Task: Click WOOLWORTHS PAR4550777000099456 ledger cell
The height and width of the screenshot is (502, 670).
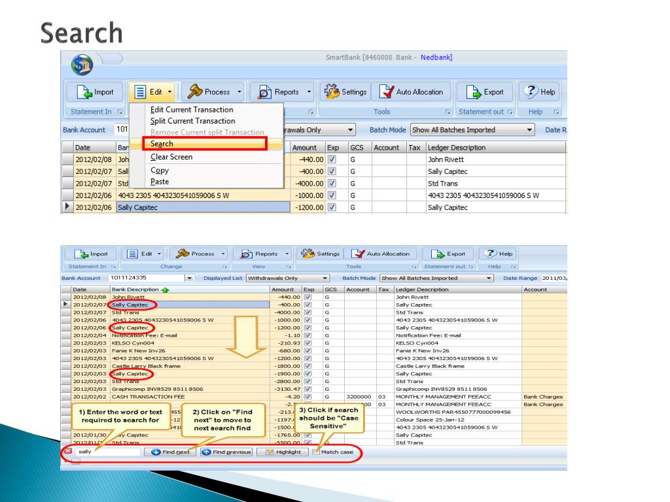Action: tap(457, 412)
